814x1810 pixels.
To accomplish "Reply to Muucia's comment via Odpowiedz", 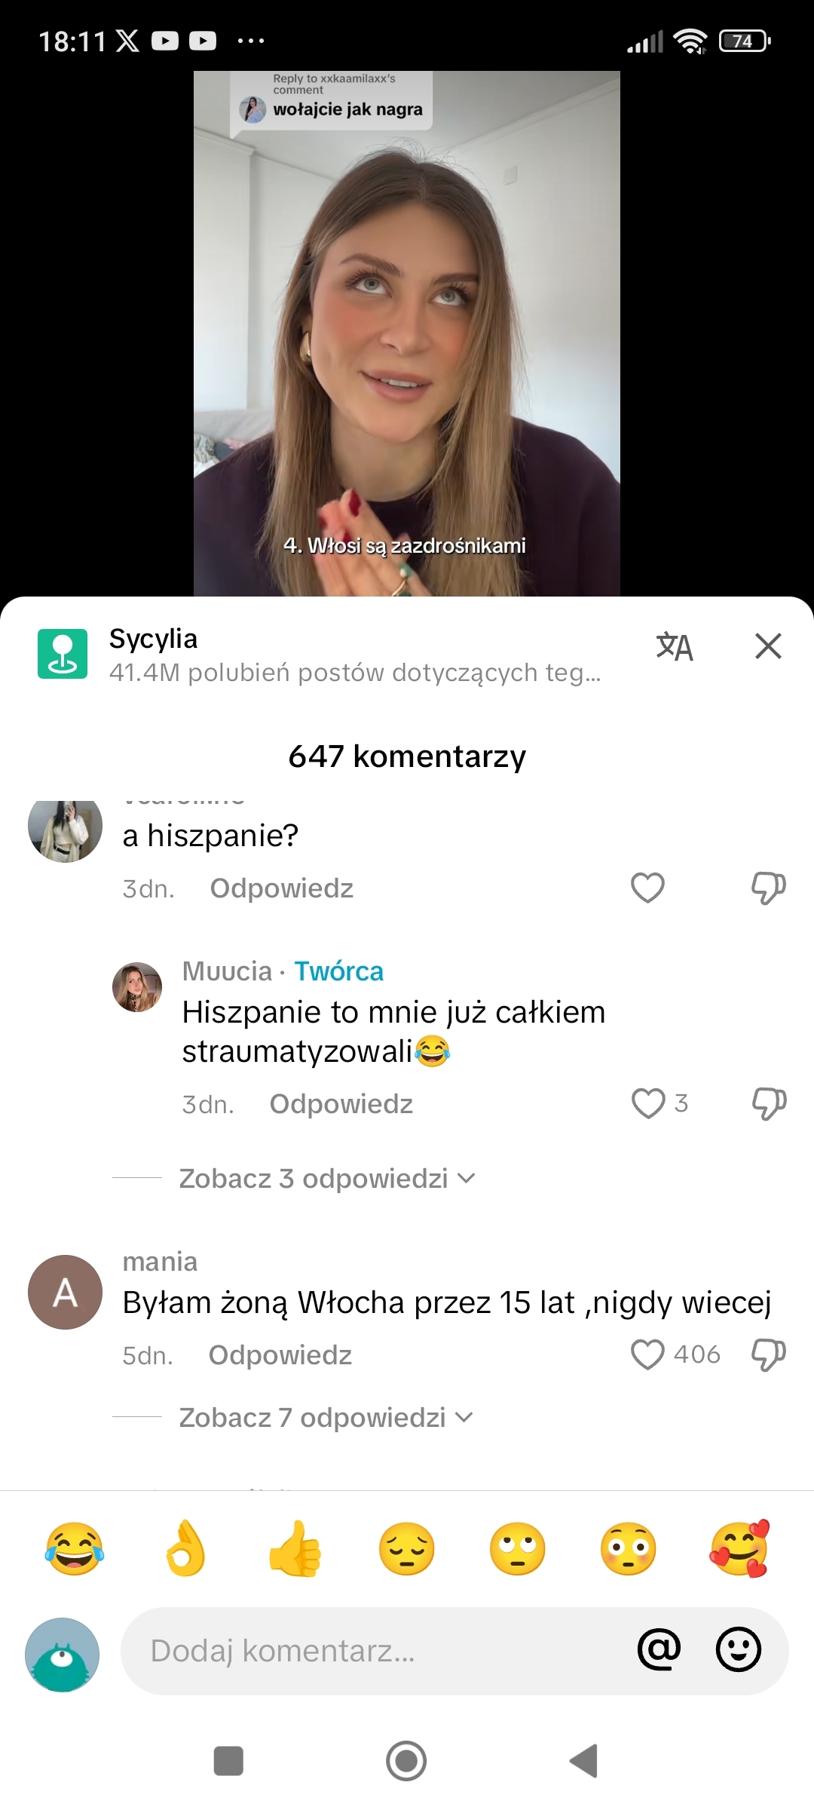I will [341, 1104].
